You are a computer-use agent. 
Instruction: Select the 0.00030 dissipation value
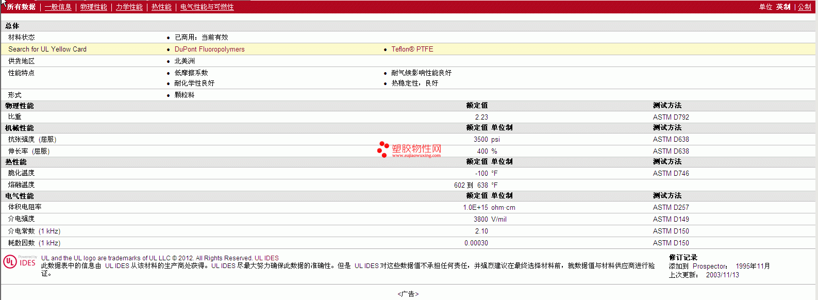click(476, 243)
